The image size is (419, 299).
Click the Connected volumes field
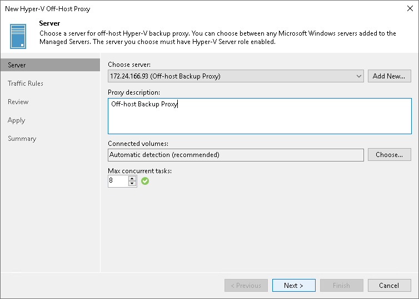236,155
